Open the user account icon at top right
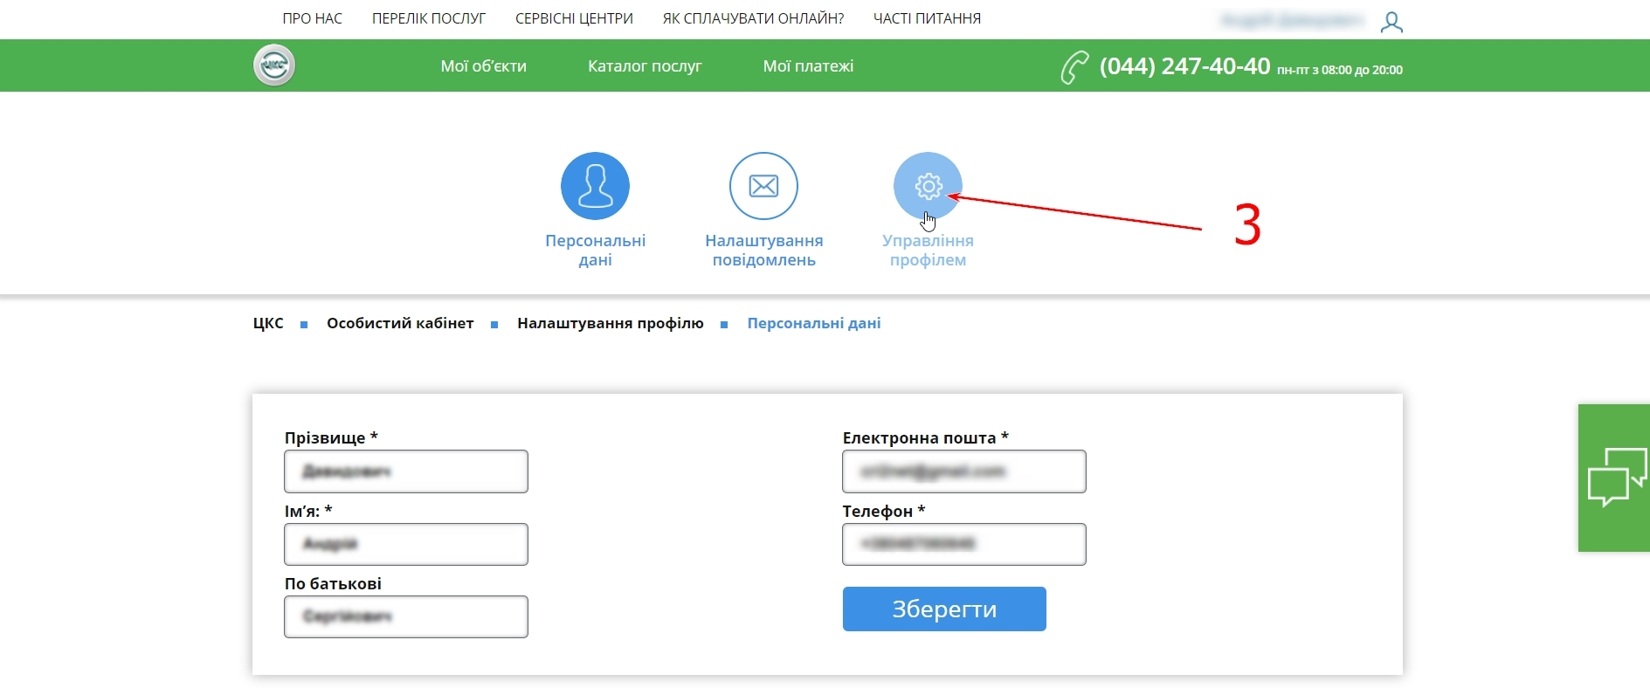This screenshot has width=1650, height=688. [1391, 22]
